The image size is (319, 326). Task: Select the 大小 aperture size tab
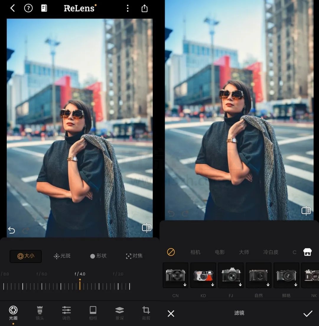click(26, 256)
